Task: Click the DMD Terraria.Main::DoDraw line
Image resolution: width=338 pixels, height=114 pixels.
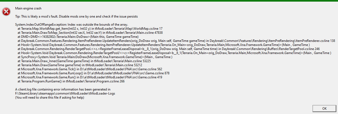Action: pos(78,37)
